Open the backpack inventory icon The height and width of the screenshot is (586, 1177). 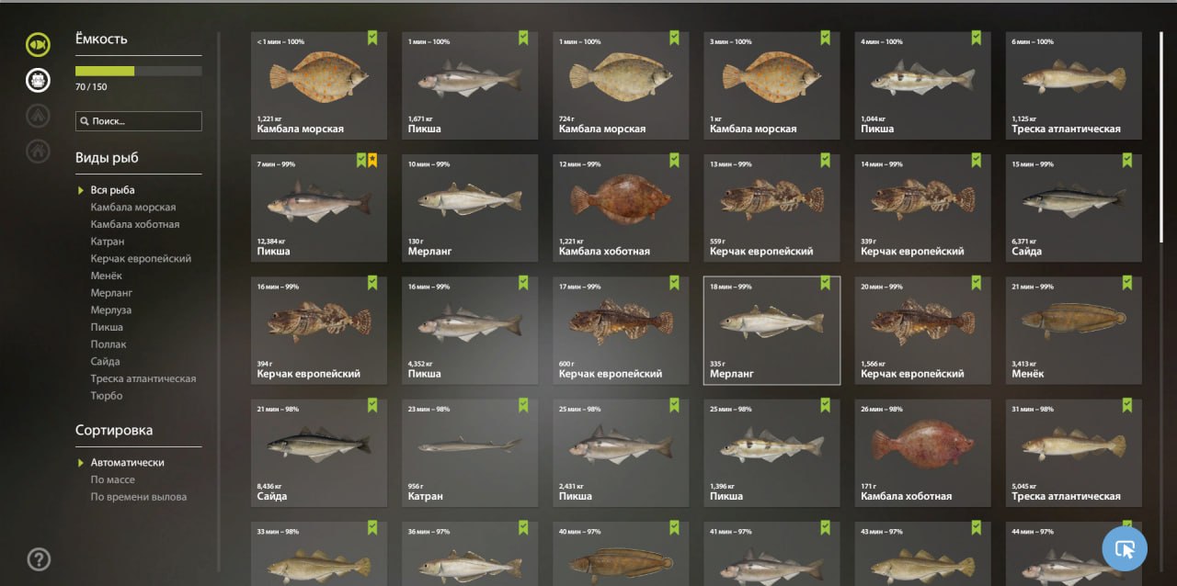tap(38, 80)
